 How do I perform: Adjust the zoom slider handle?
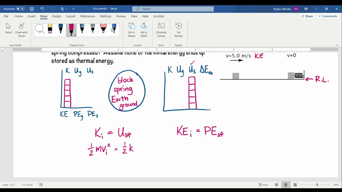pos(317,185)
